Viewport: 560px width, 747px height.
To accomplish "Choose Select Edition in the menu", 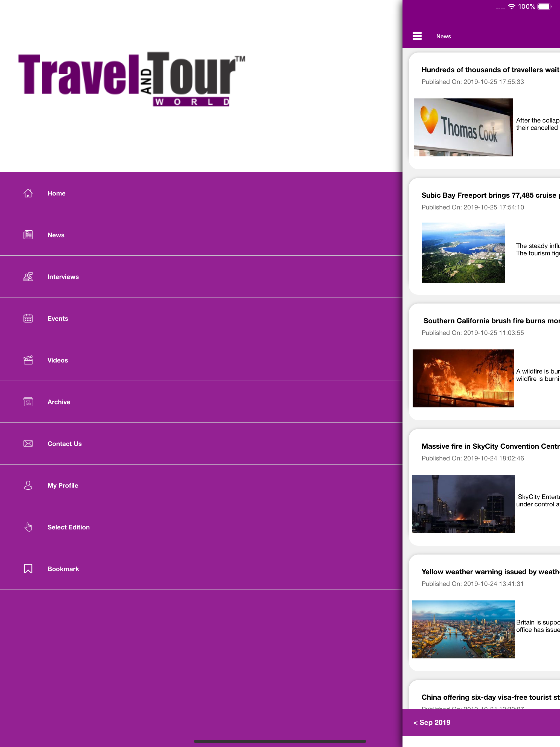I will click(201, 527).
